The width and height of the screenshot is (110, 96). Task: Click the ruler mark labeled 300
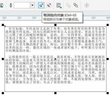[x=4, y=18]
